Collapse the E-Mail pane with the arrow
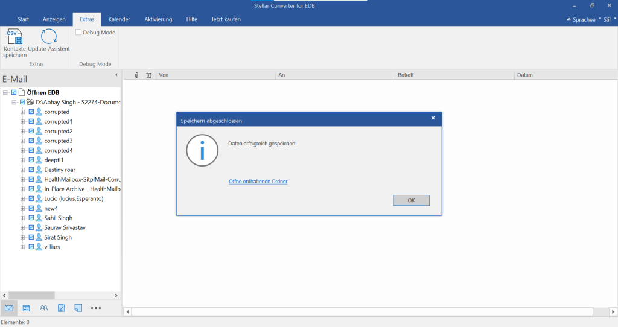 pos(116,75)
